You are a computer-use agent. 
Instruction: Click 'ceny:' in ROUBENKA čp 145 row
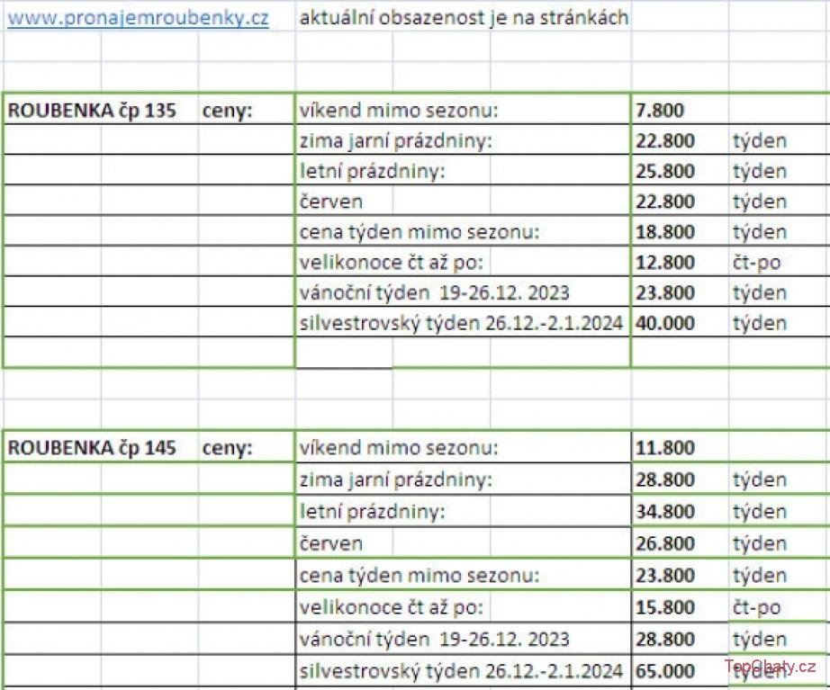228,448
